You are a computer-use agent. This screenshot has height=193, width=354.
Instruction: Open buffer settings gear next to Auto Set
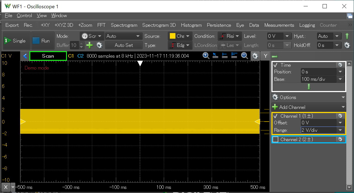pos(99,45)
